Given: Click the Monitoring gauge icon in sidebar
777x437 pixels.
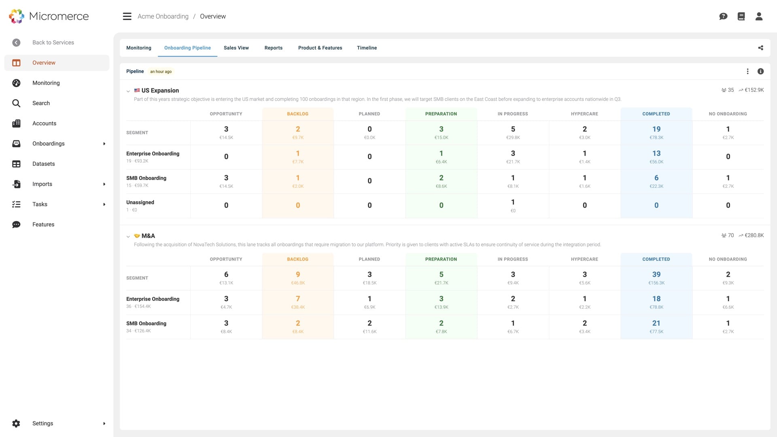Looking at the screenshot, I should click(x=16, y=83).
